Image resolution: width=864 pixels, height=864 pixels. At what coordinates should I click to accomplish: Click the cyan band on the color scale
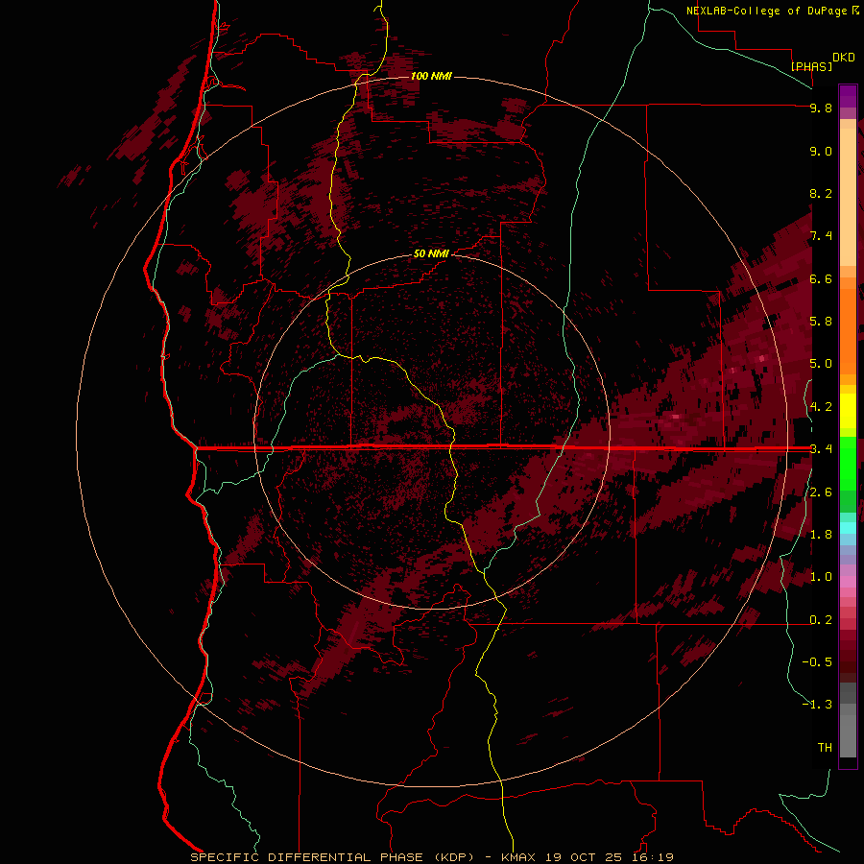point(848,528)
